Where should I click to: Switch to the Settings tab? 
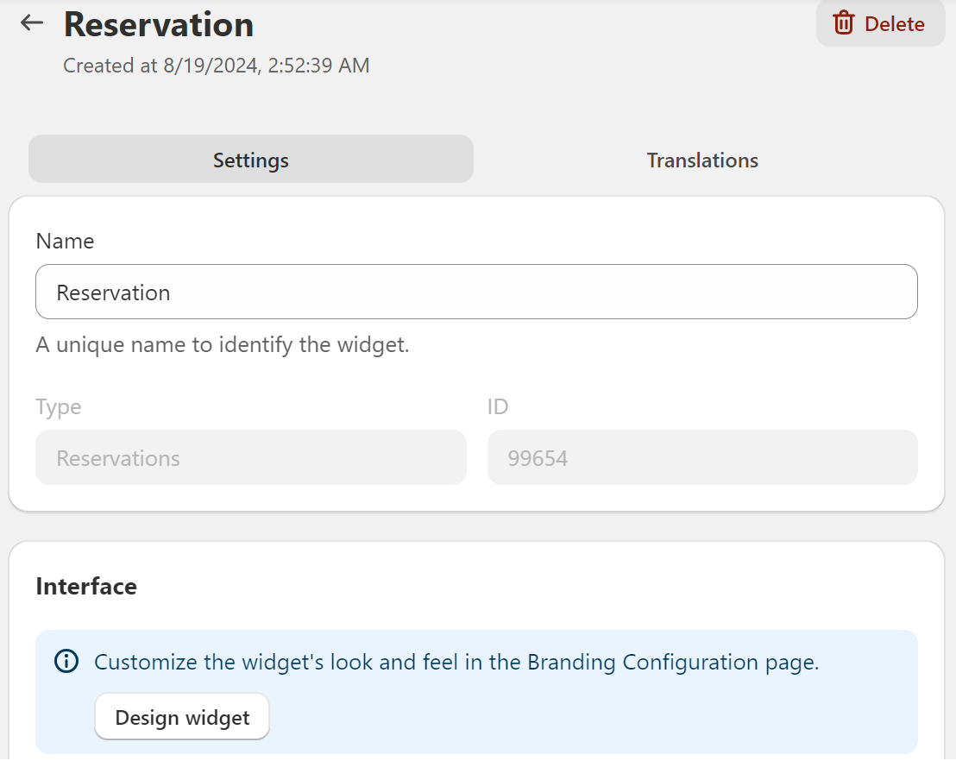[x=250, y=160]
